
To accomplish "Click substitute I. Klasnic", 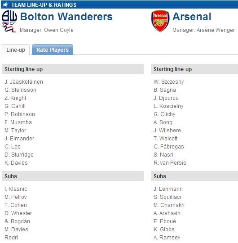I will 16,189.
